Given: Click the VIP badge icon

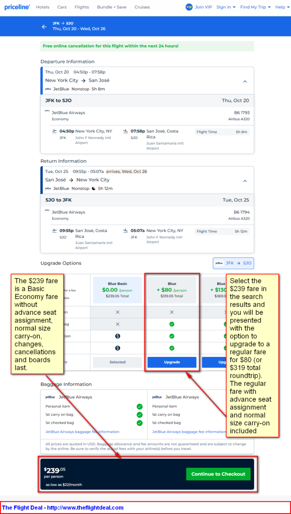Looking at the screenshot, I should pyautogui.click(x=188, y=7).
